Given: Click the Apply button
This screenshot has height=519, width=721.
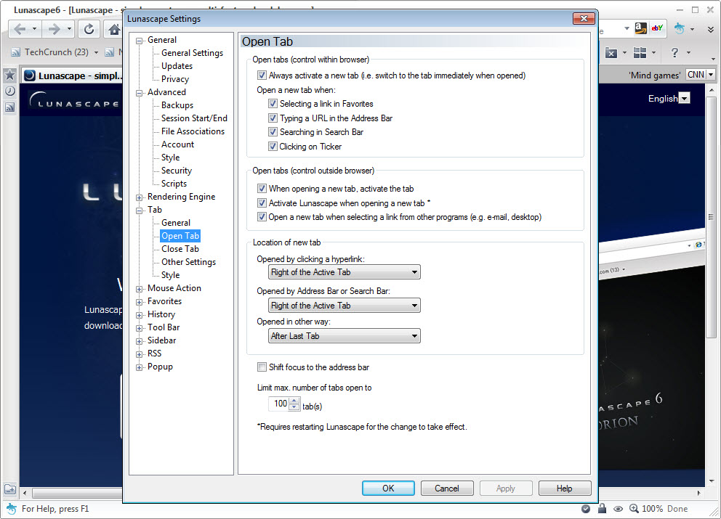Looking at the screenshot, I should click(506, 489).
